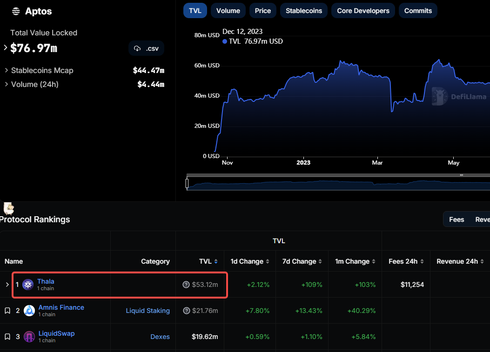Download data with the .csv button
Viewport: 490px width, 352px height.
(x=146, y=48)
